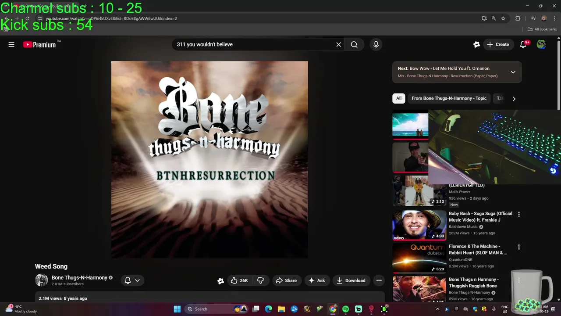Select the 'All' filter chip
The height and width of the screenshot is (316, 561).
coord(398,98)
